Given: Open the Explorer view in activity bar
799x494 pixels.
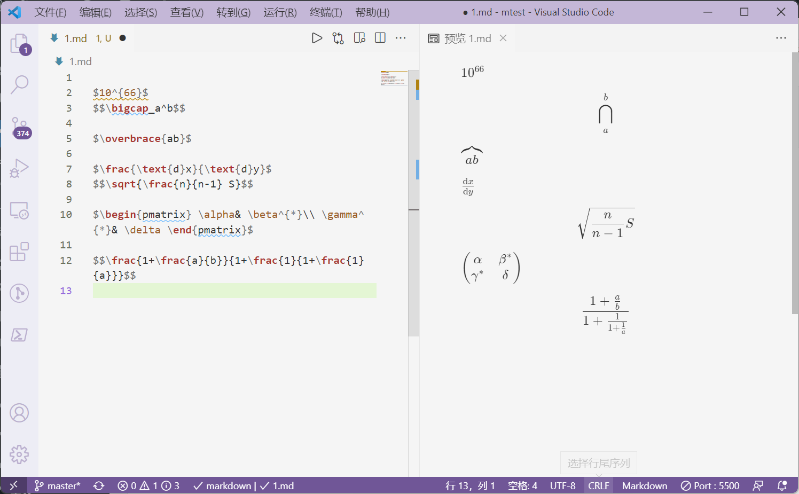Looking at the screenshot, I should point(19,43).
